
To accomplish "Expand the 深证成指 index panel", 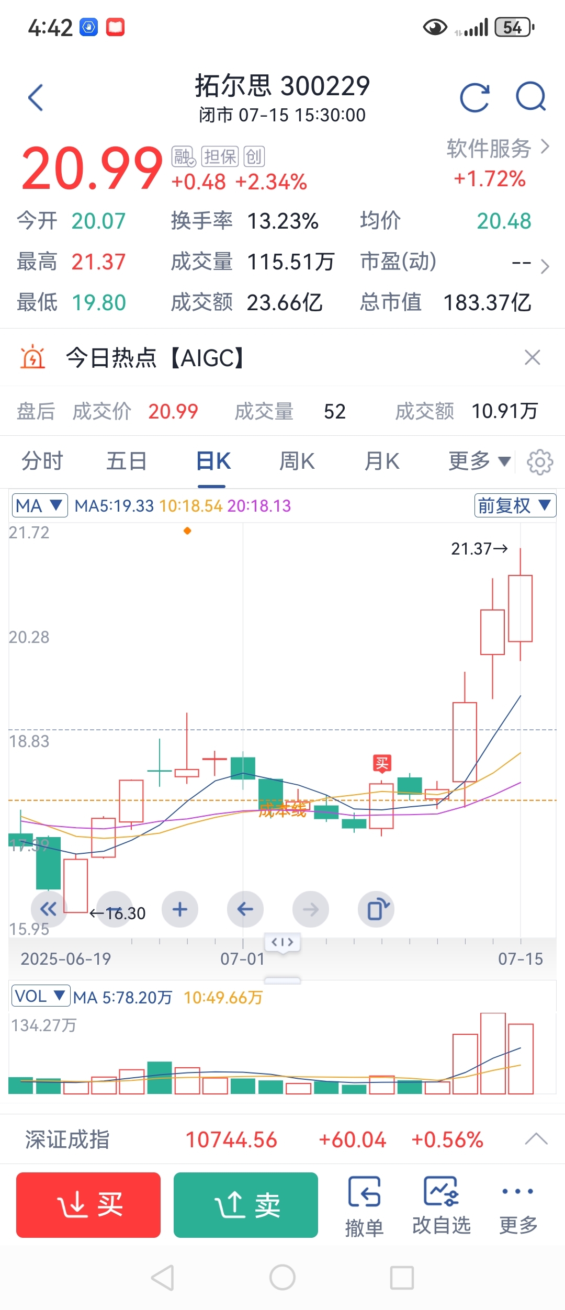I will click(536, 1139).
